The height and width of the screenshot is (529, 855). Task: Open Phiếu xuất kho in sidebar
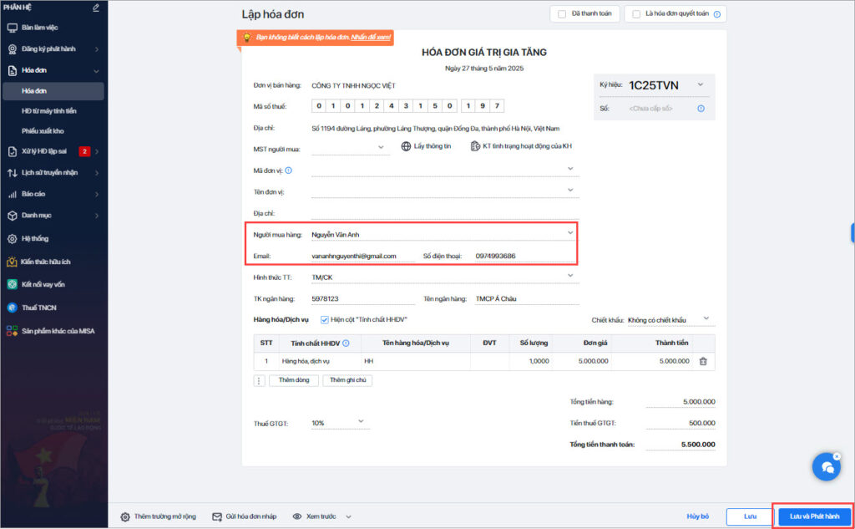(x=43, y=131)
